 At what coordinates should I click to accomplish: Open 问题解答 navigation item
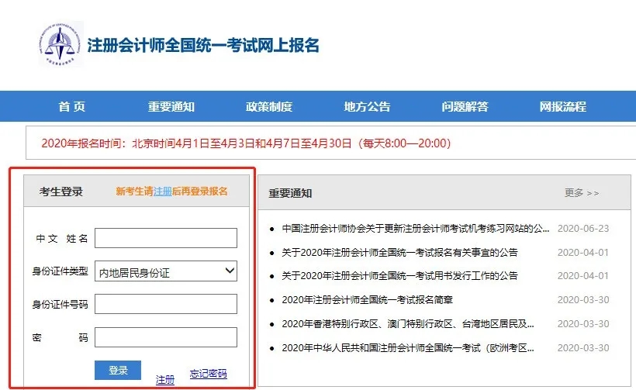[x=465, y=107]
